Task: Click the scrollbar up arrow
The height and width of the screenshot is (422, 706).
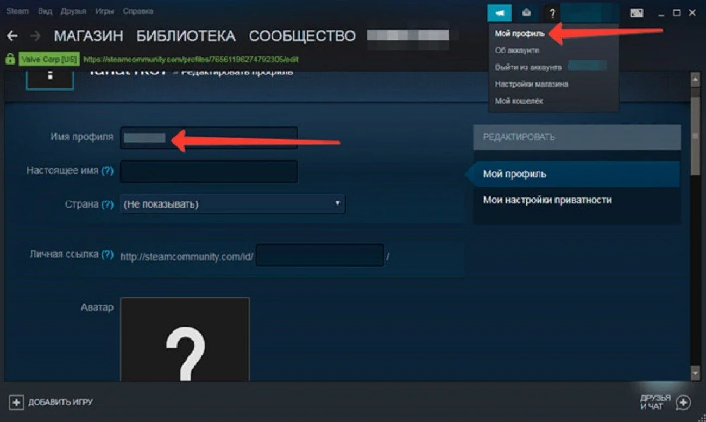Action: [x=694, y=80]
